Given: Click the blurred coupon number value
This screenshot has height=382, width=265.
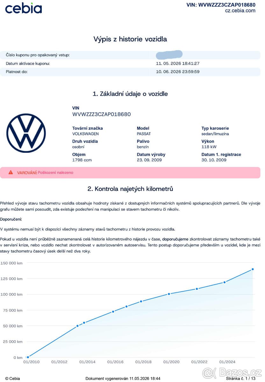Looking at the screenshot, I should (x=169, y=54).
